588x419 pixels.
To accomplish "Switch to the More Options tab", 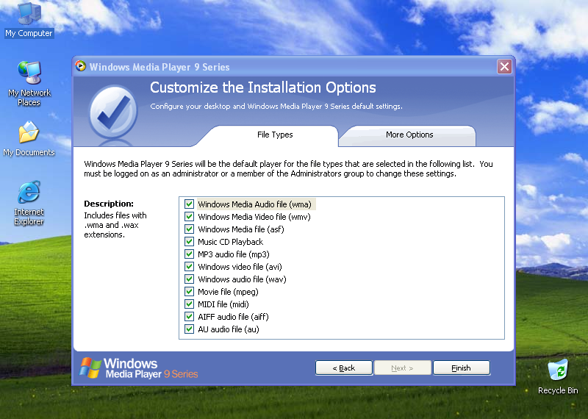I will (409, 135).
